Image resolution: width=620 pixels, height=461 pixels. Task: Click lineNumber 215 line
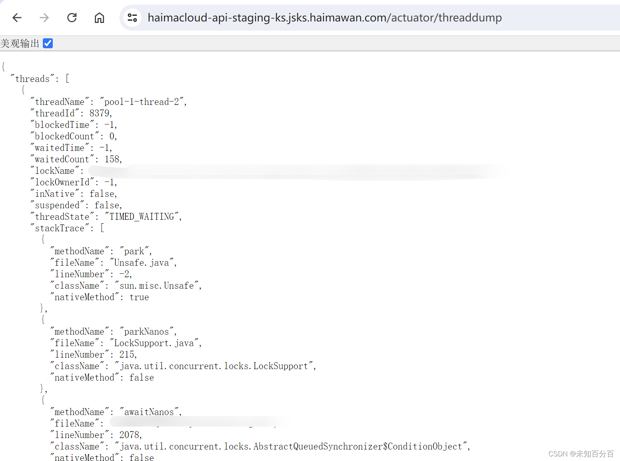click(x=93, y=355)
